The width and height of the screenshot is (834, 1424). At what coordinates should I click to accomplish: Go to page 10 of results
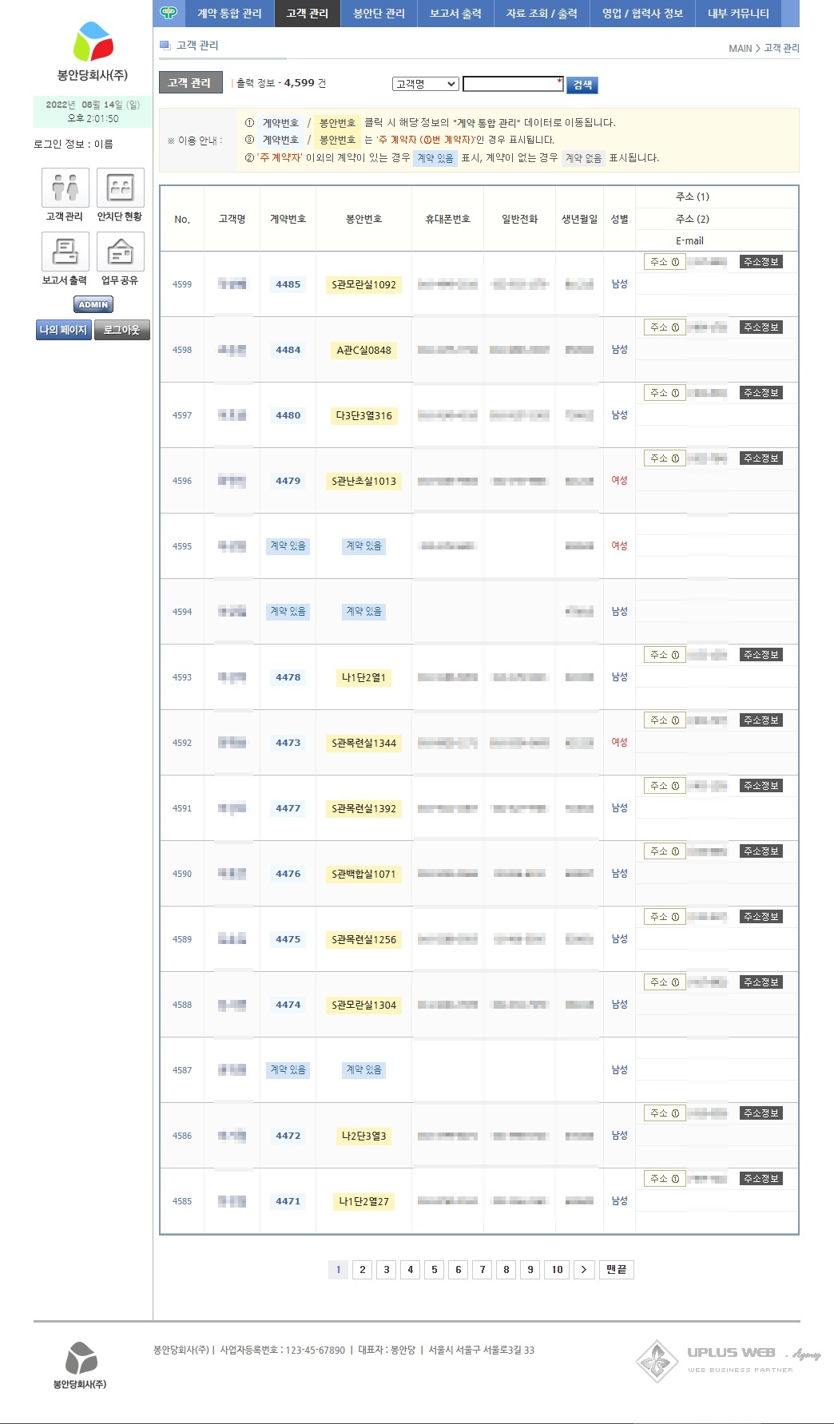[x=557, y=1270]
